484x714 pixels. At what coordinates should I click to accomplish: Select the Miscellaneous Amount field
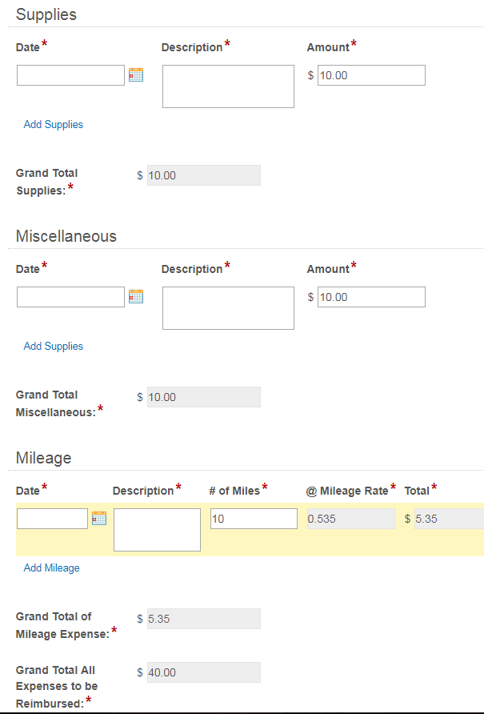[x=371, y=297]
